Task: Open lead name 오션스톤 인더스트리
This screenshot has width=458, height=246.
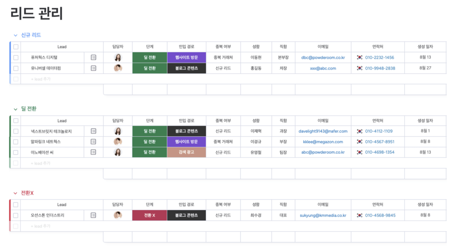Action: [x=47, y=216]
